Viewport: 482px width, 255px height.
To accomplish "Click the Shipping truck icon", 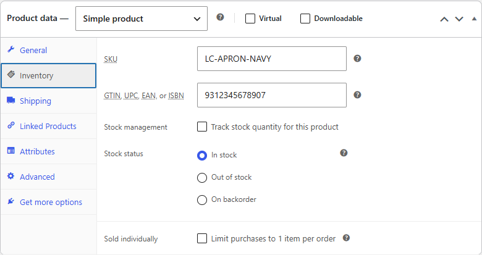I will pyautogui.click(x=11, y=100).
